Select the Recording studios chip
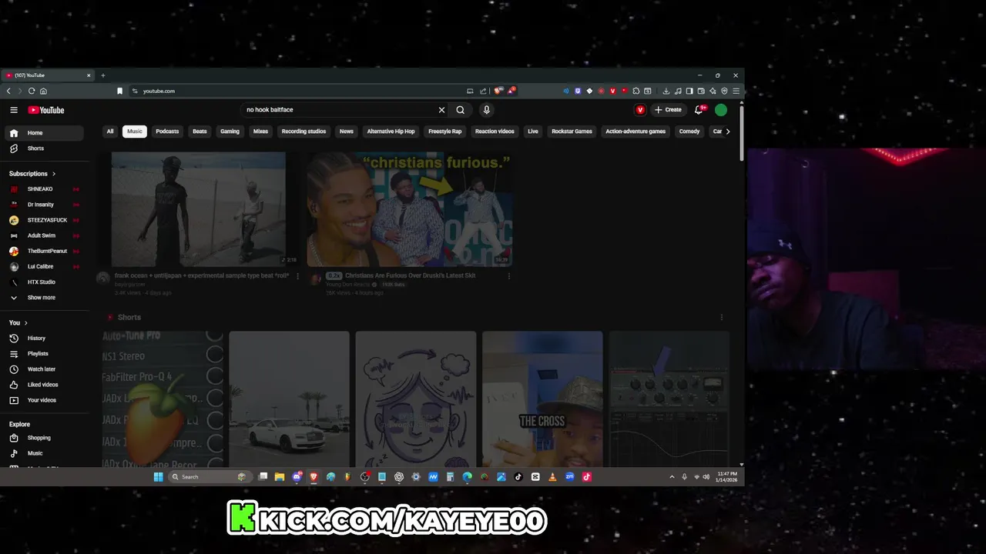The height and width of the screenshot is (554, 986). [x=304, y=132]
